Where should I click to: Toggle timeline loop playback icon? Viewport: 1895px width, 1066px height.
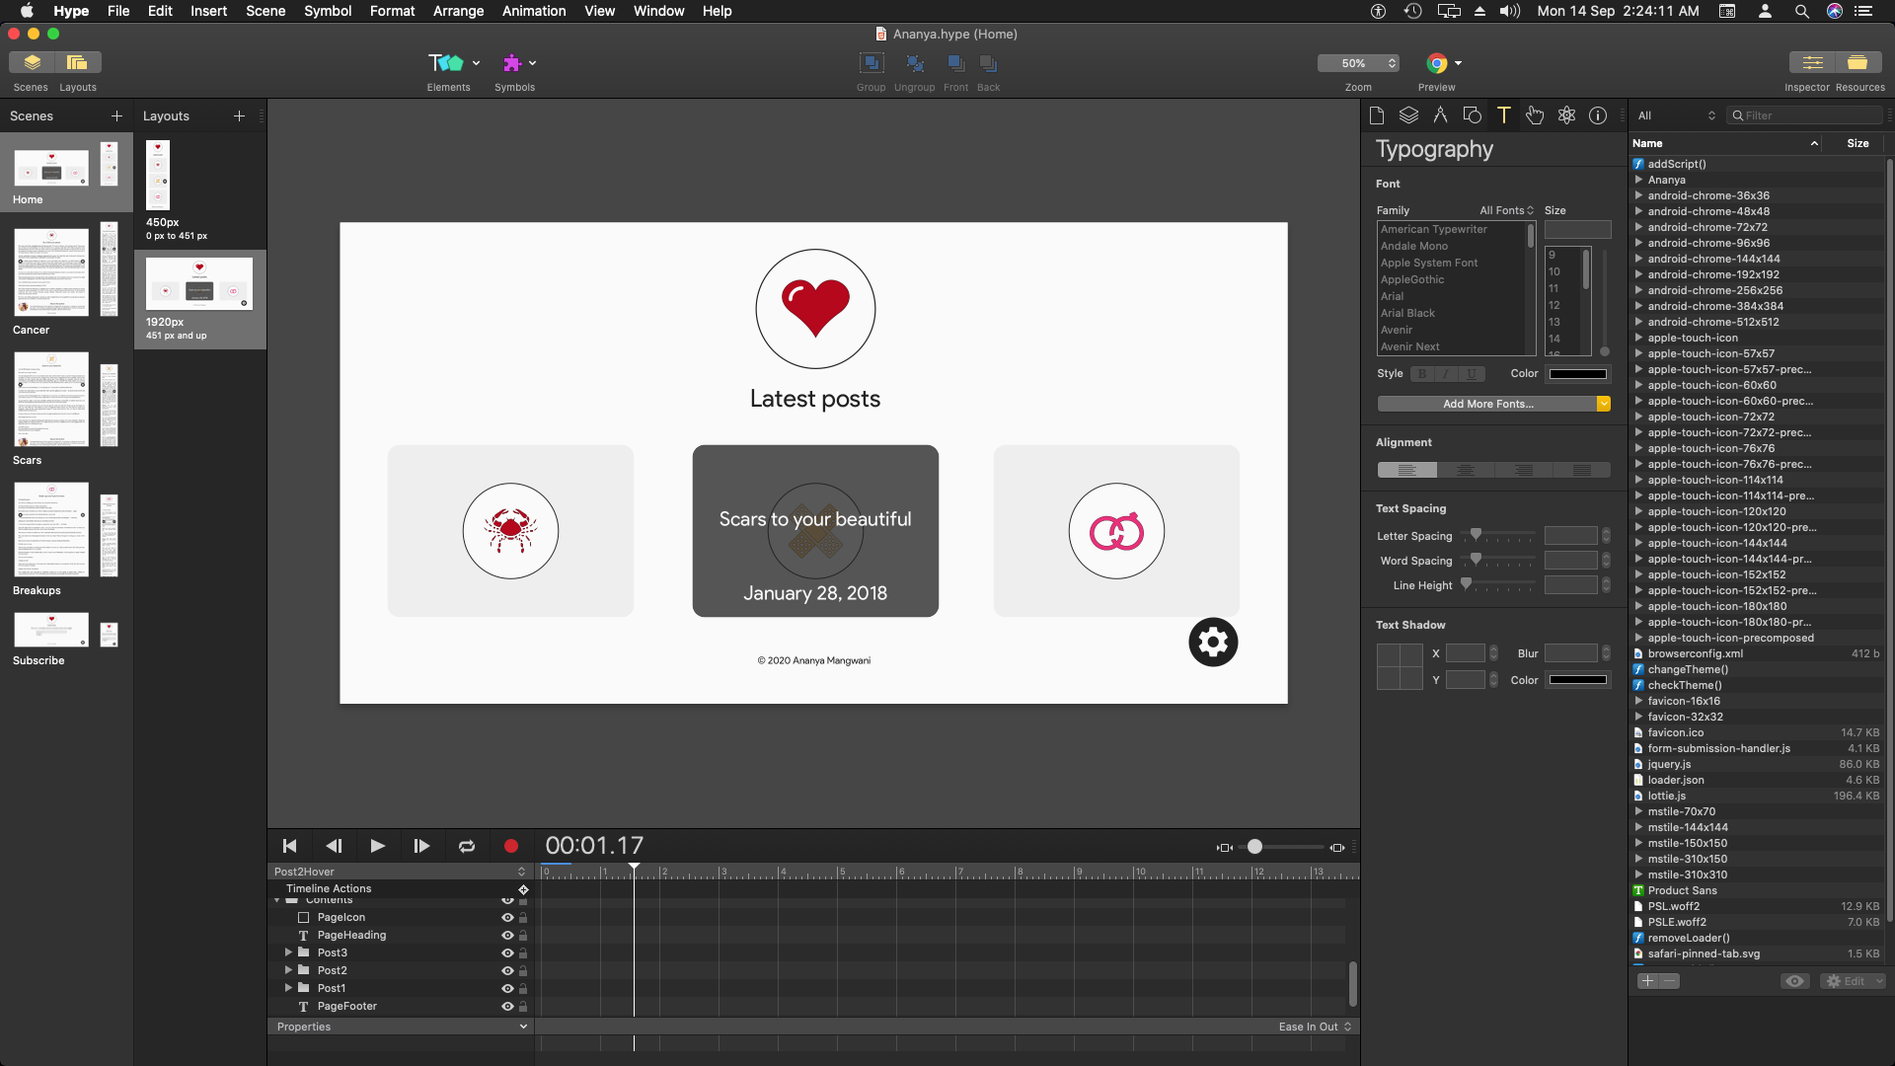(x=467, y=846)
